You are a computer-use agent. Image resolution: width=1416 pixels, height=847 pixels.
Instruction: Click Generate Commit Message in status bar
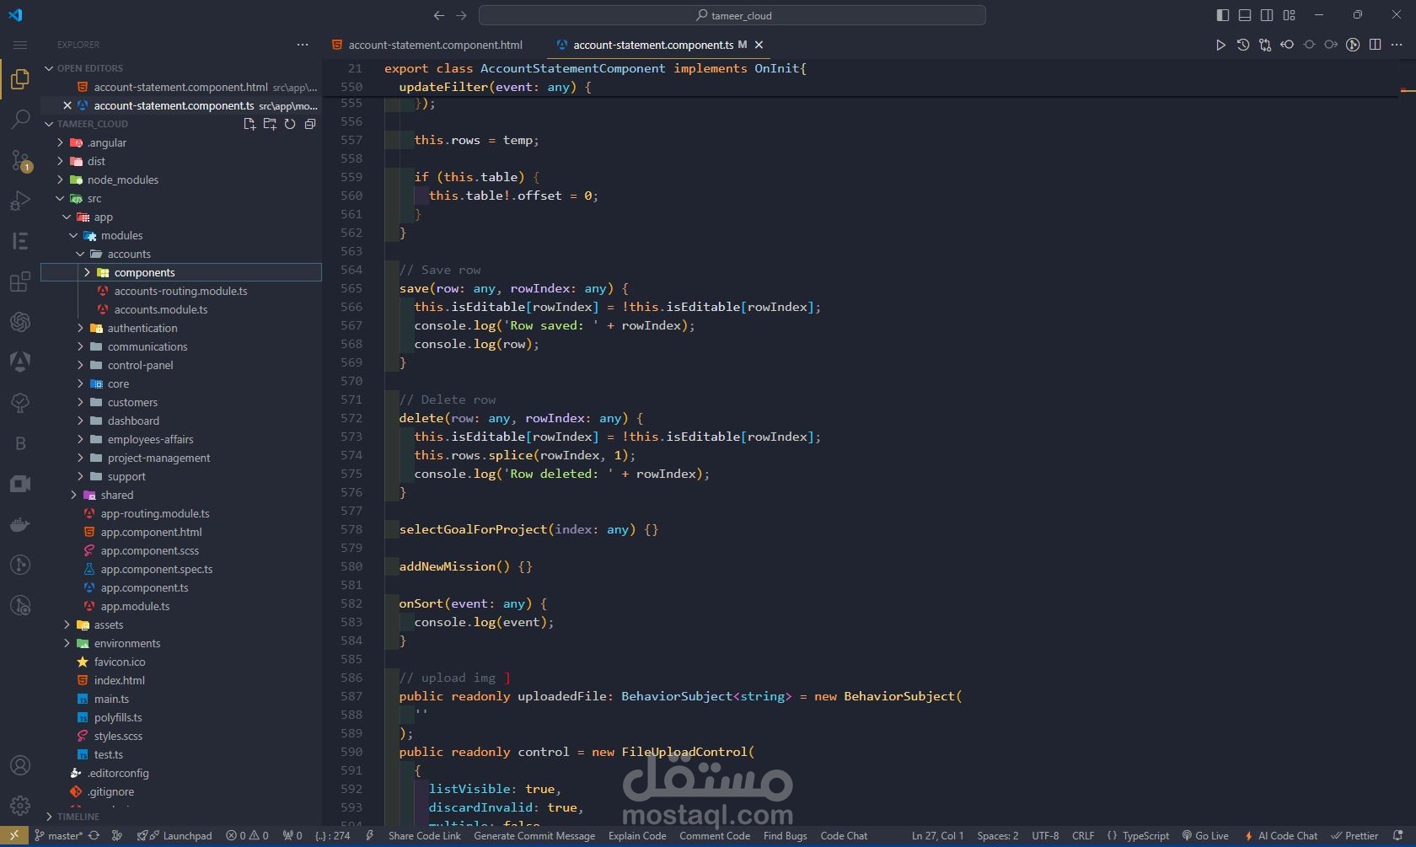click(534, 836)
